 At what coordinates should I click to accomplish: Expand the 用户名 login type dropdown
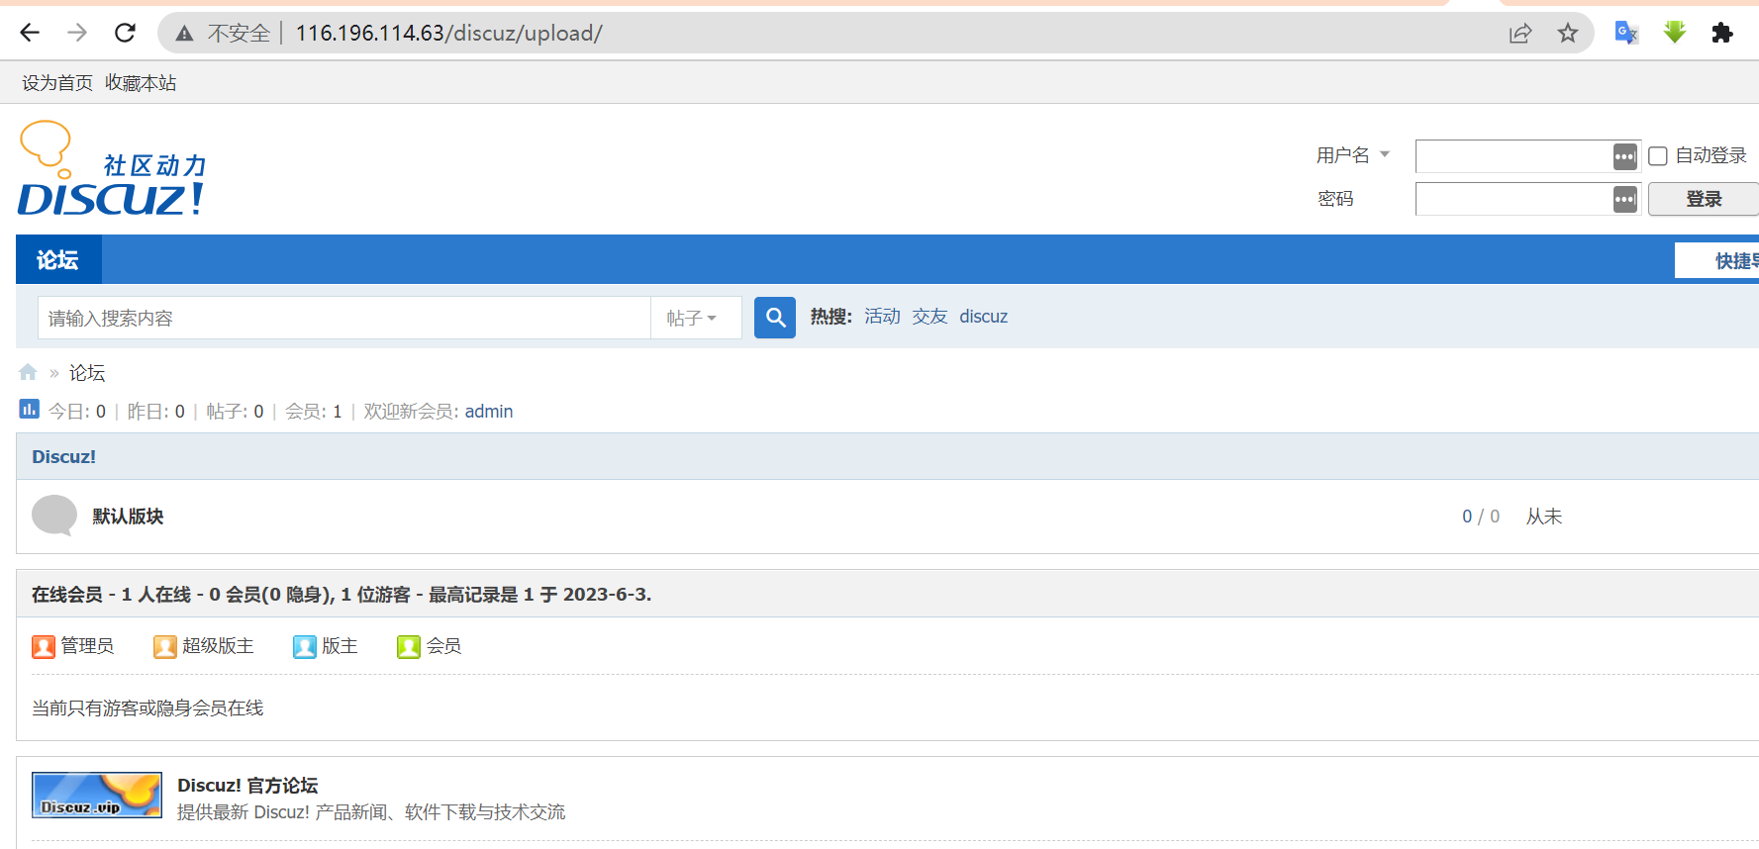pos(1353,155)
